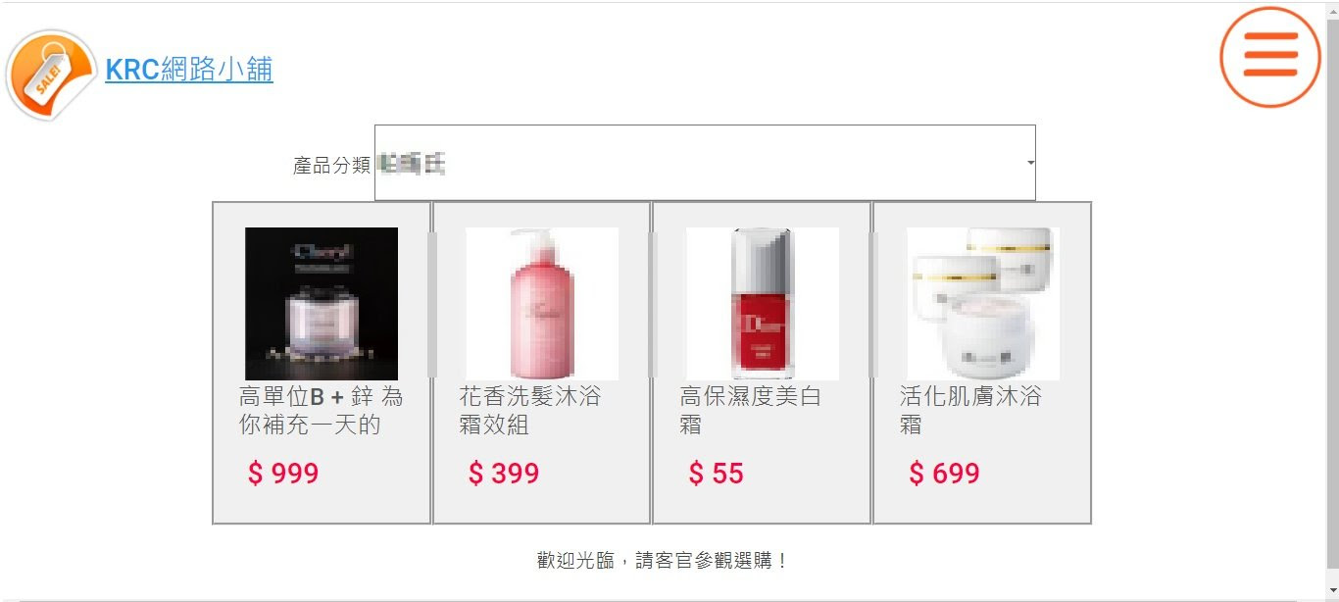Click the $ 699 price label
The width and height of the screenshot is (1339, 602).
point(944,474)
